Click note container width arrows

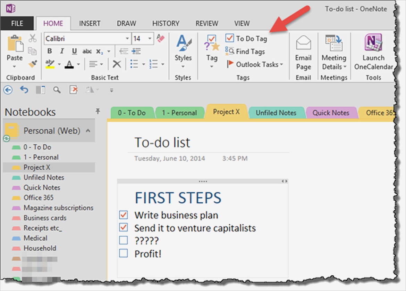pos(285,181)
